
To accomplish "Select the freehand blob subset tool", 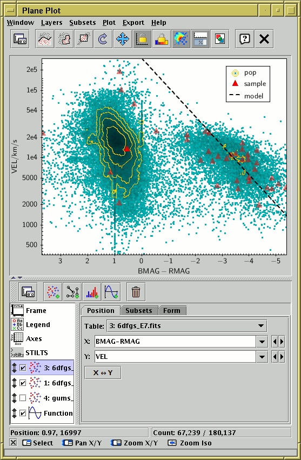I will click(64, 39).
